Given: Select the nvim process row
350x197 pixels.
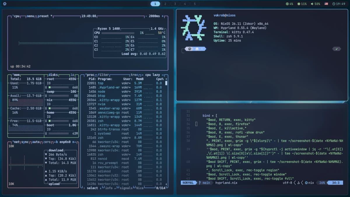Looking at the screenshot, I should click(124, 104).
